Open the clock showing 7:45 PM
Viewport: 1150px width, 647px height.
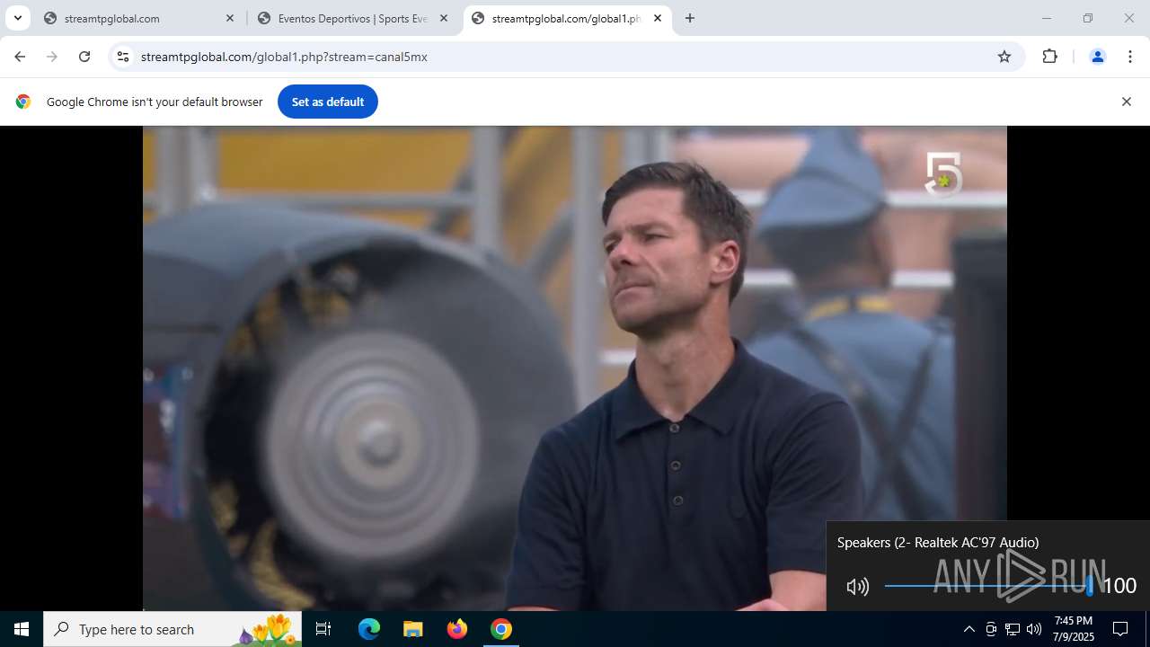(x=1074, y=629)
